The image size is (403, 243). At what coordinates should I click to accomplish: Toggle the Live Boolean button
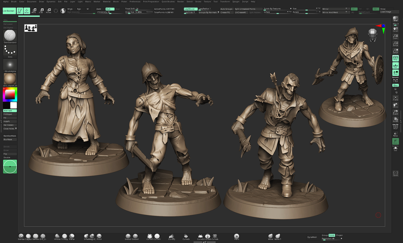(8, 10)
